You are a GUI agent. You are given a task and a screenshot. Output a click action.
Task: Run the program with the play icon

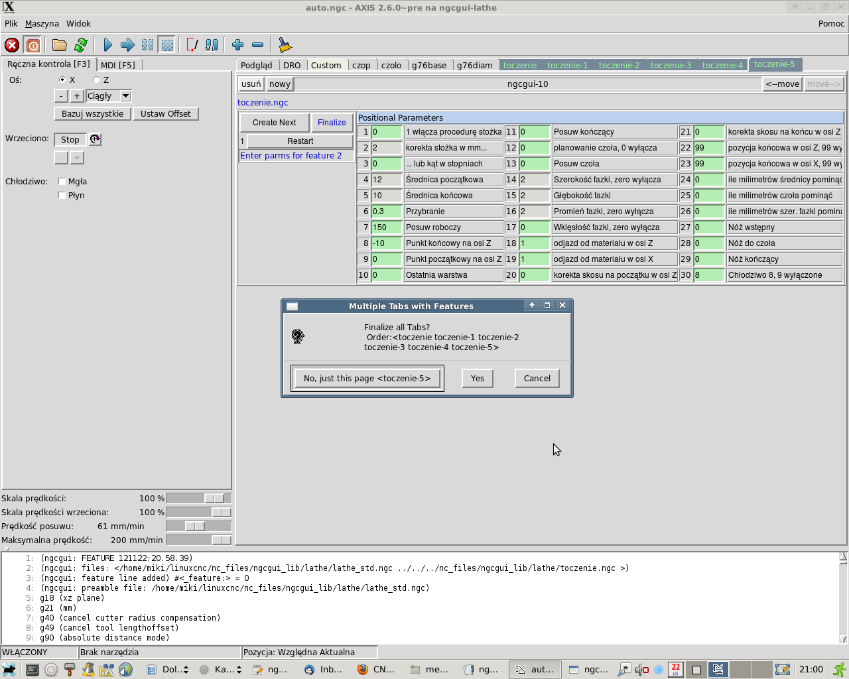coord(107,45)
